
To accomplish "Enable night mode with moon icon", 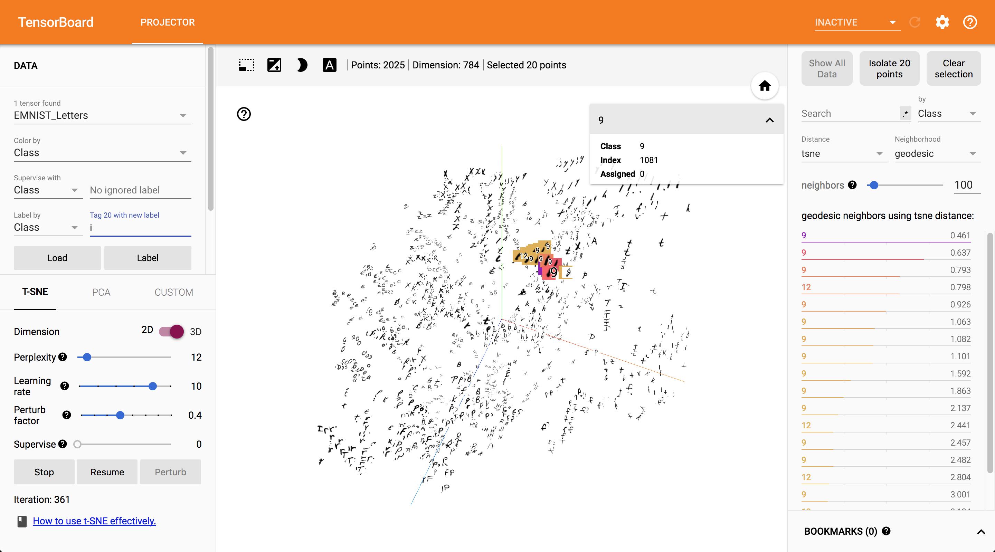I will point(302,65).
